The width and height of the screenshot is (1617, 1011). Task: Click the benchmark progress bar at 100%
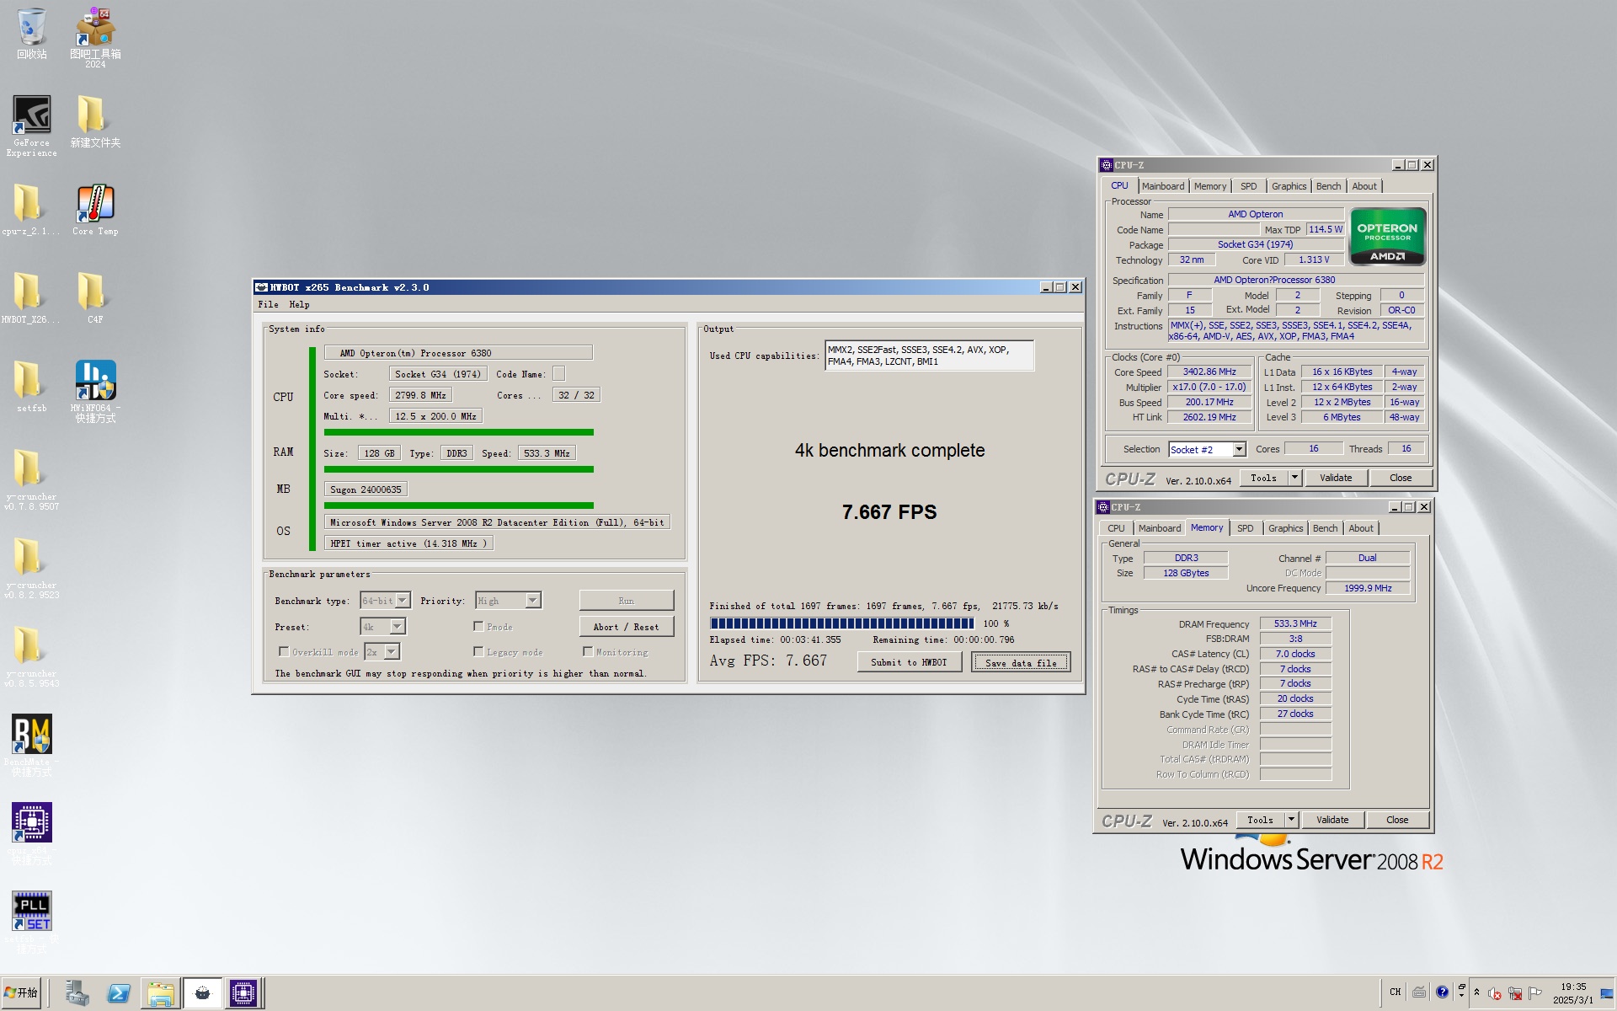pos(841,623)
